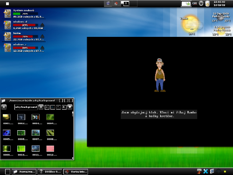This screenshot has height=175, width=233.
Task: Select the leaf with dew drops thumbnail
Action: click(50, 133)
